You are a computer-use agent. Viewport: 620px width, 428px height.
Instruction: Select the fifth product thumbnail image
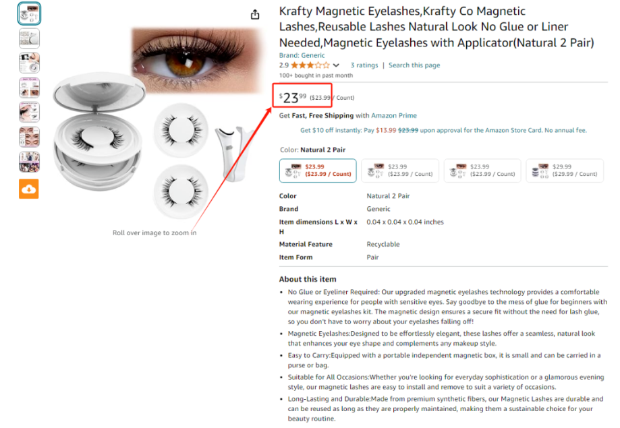[29, 113]
